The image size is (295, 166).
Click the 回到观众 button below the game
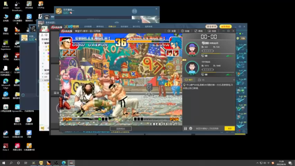click(121, 128)
